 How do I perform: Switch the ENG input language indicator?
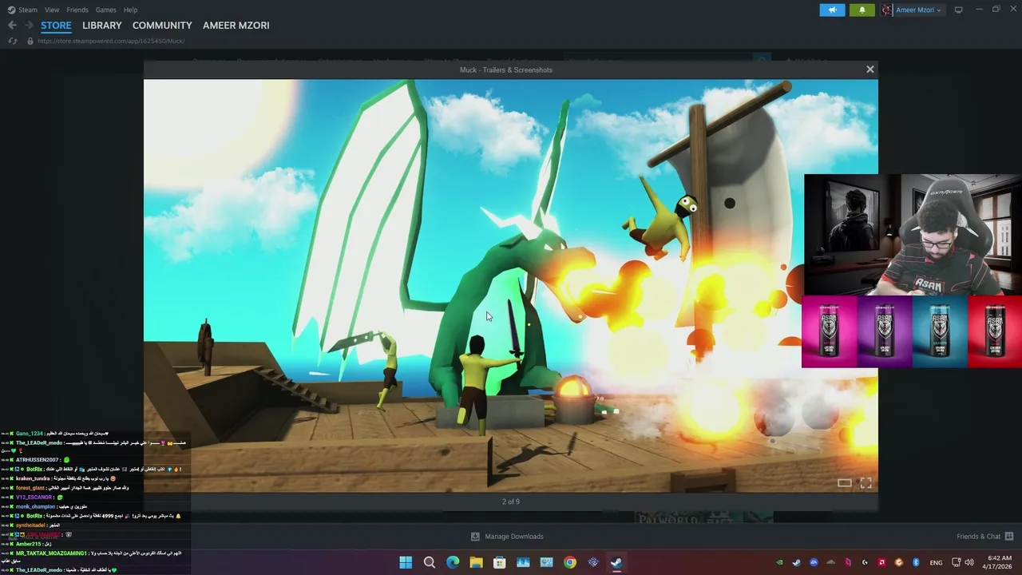(936, 562)
